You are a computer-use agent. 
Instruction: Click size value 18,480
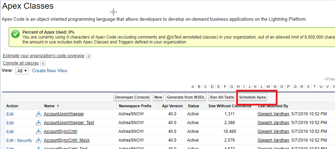(230, 131)
